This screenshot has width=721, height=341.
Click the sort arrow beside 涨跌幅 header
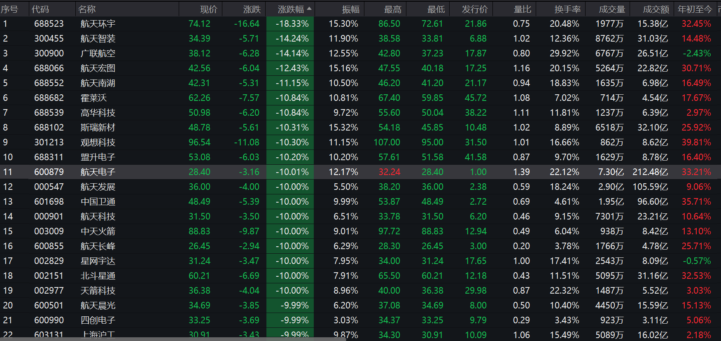[309, 9]
